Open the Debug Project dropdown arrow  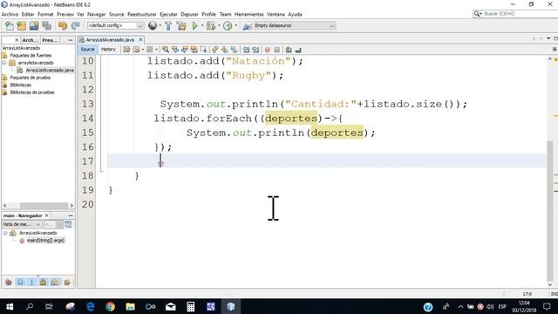pos(219,25)
